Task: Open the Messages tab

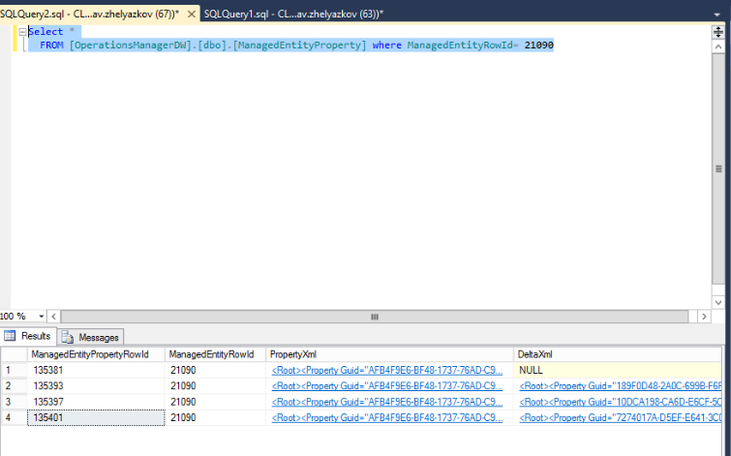Action: point(90,337)
